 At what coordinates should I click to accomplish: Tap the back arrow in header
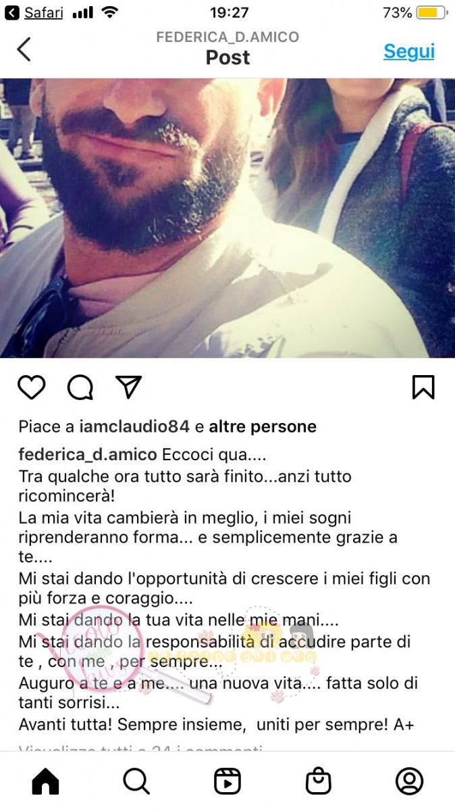pos(24,49)
